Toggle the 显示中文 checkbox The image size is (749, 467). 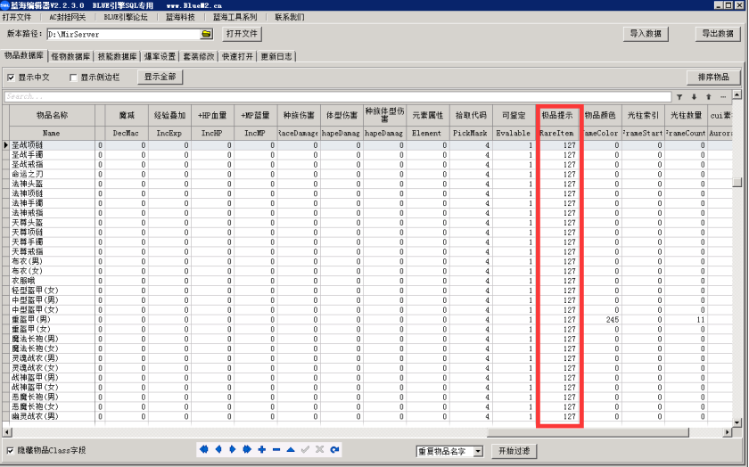(11, 78)
